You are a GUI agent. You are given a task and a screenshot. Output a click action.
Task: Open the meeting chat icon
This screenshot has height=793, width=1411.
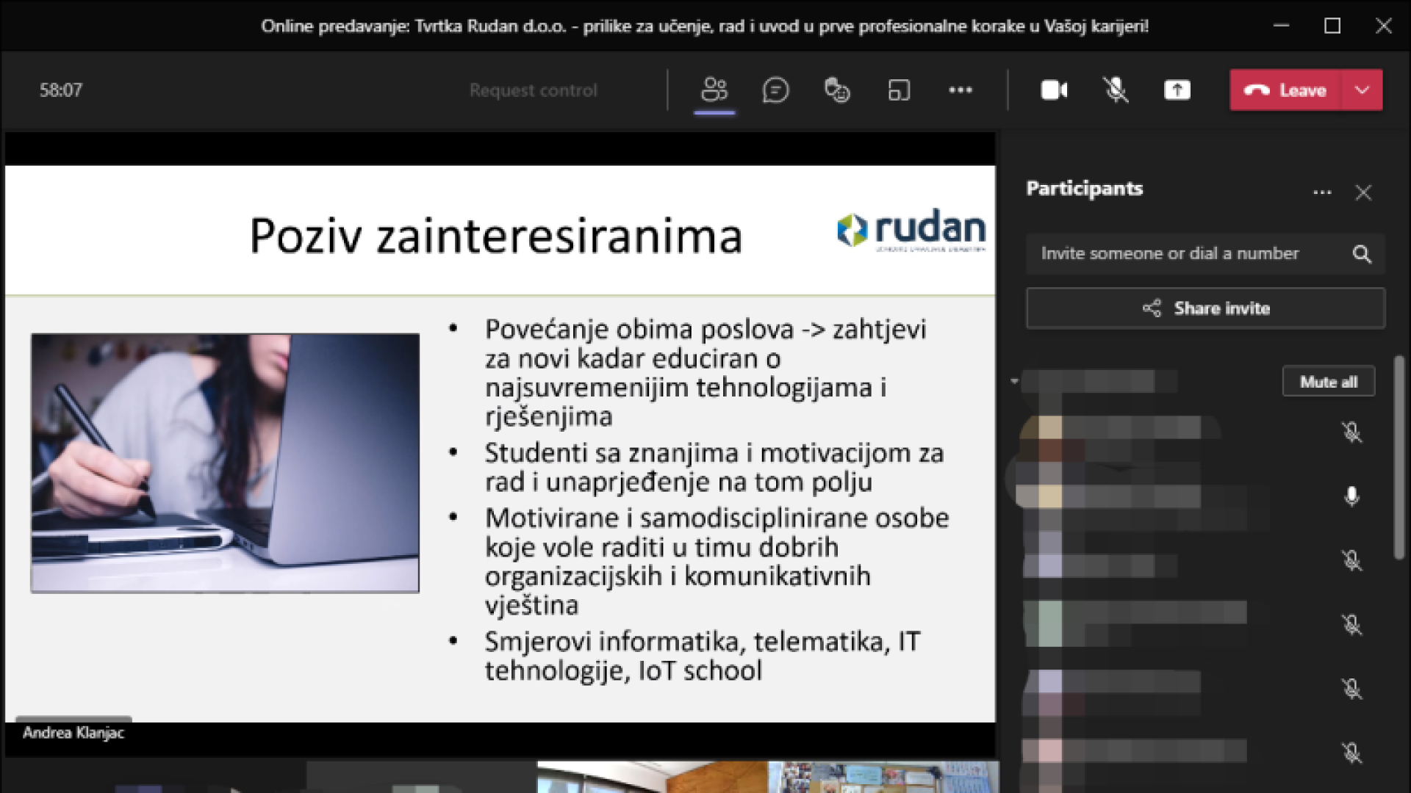click(775, 90)
